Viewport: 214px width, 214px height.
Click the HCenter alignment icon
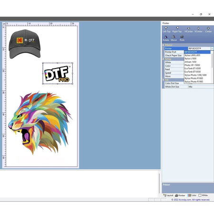click(x=189, y=29)
